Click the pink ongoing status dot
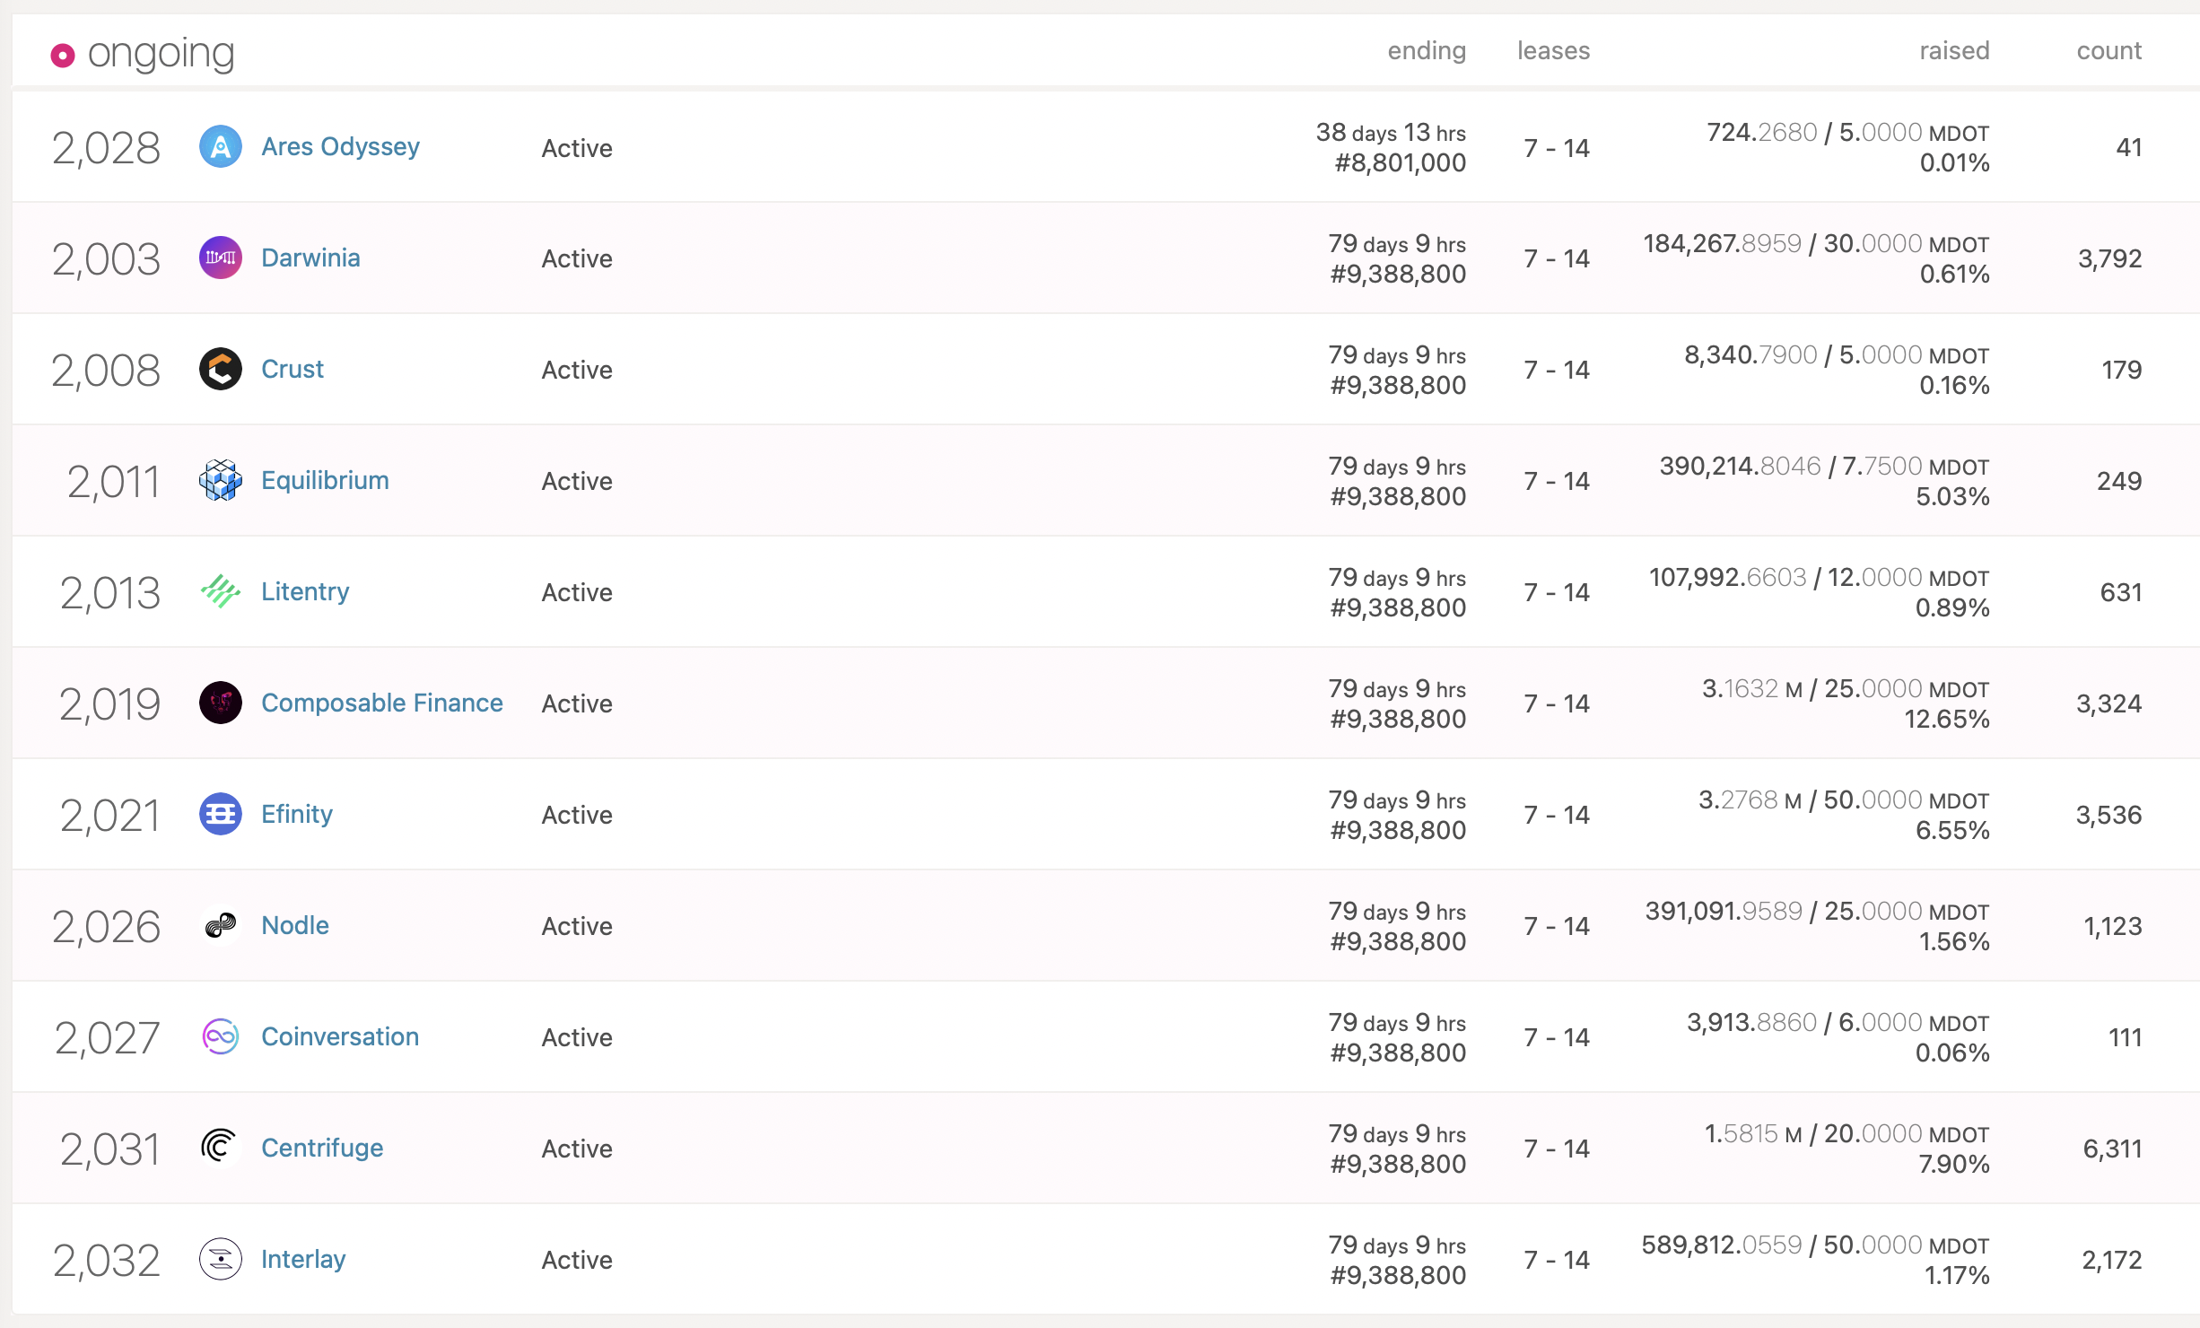Viewport: 2200px width, 1328px height. [63, 56]
